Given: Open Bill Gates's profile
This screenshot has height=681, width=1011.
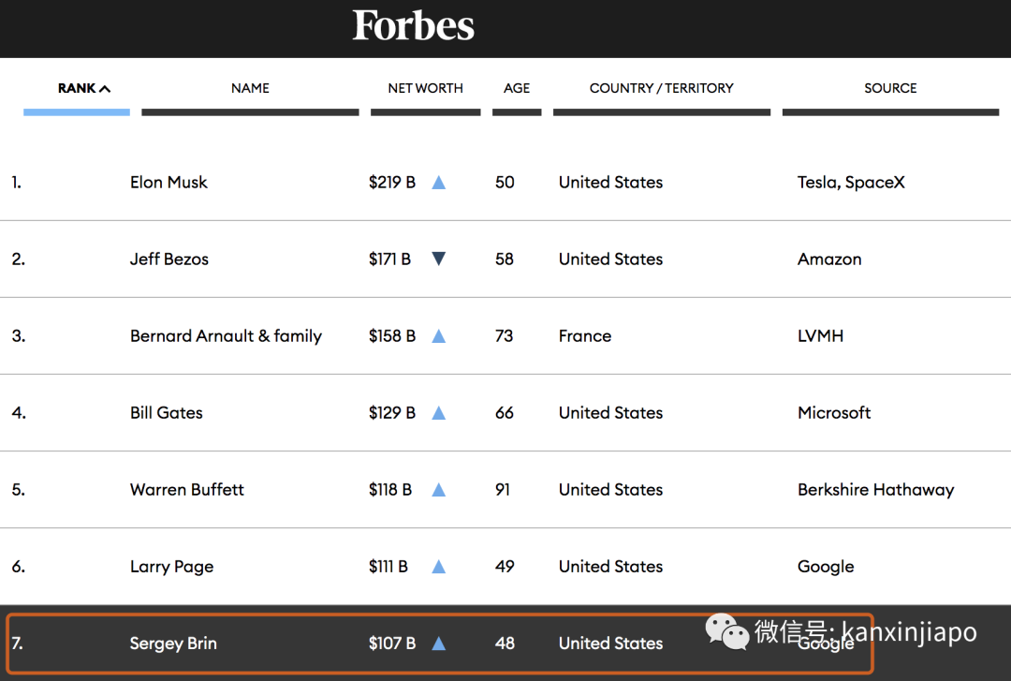Looking at the screenshot, I should click(x=167, y=412).
